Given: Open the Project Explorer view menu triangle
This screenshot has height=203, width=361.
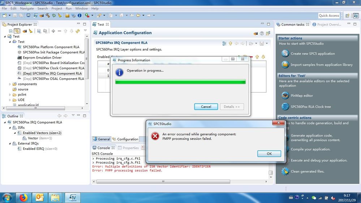Looking at the screenshot, I should [85, 30].
